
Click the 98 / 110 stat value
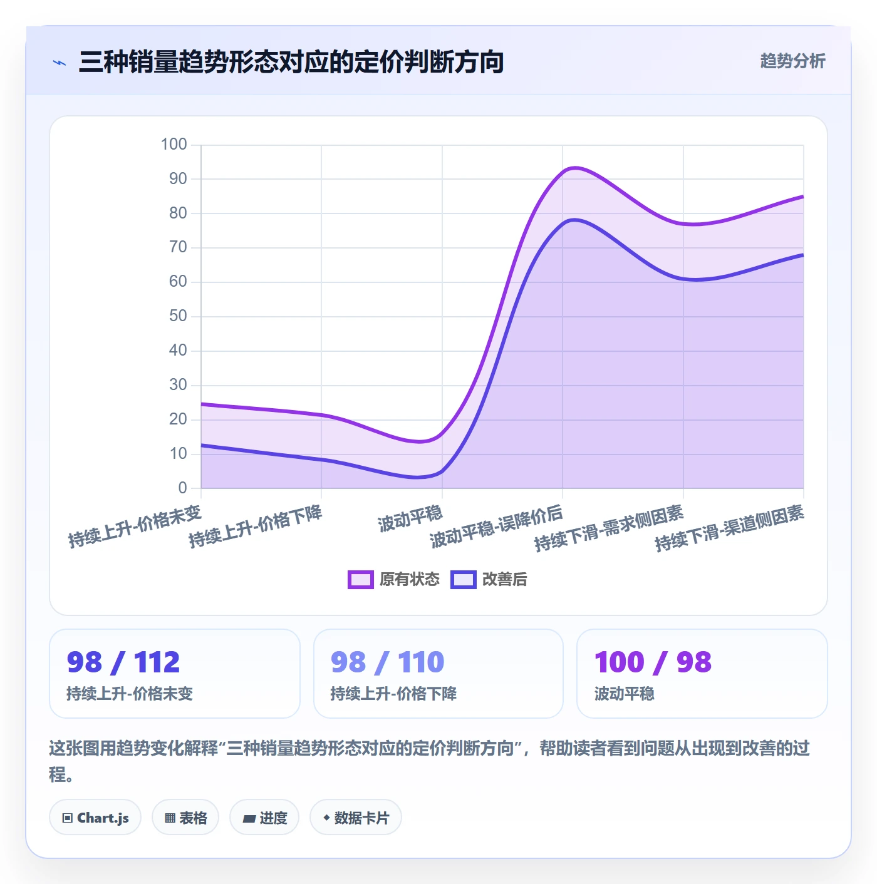point(387,662)
